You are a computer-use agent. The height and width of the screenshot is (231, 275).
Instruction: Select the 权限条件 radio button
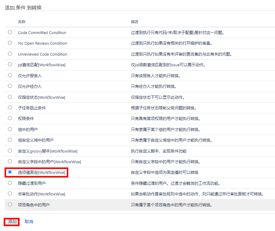point(10,118)
